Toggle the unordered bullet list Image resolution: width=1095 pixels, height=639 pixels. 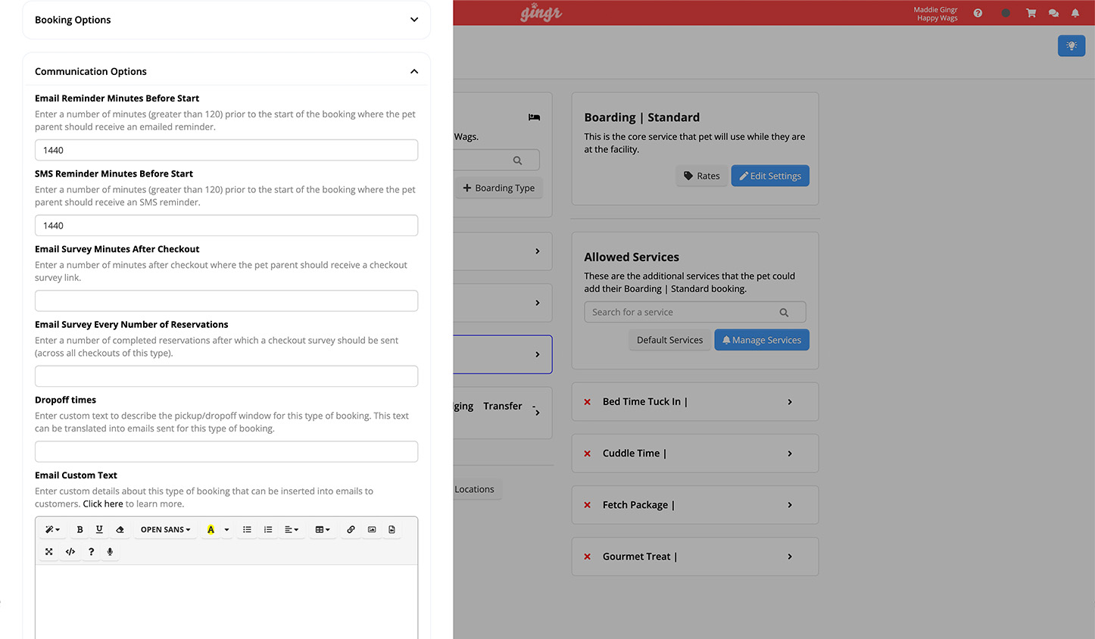tap(247, 530)
